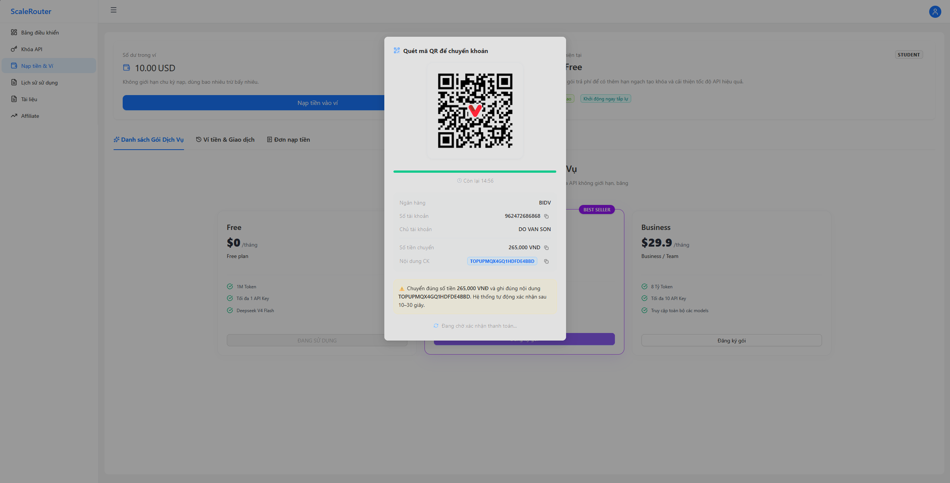This screenshot has width=950, height=483.
Task: Click the QR icon in the dialog title
Action: click(x=397, y=51)
